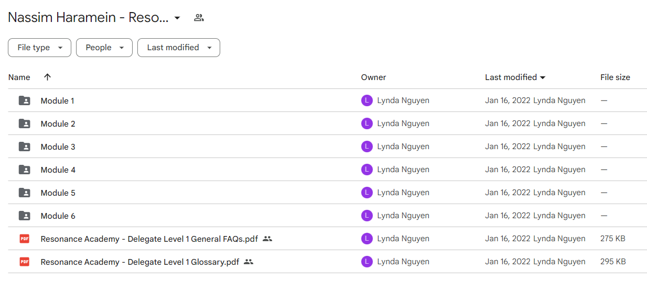
Task: Click owner avatar in Module 1 row
Action: (x=367, y=100)
